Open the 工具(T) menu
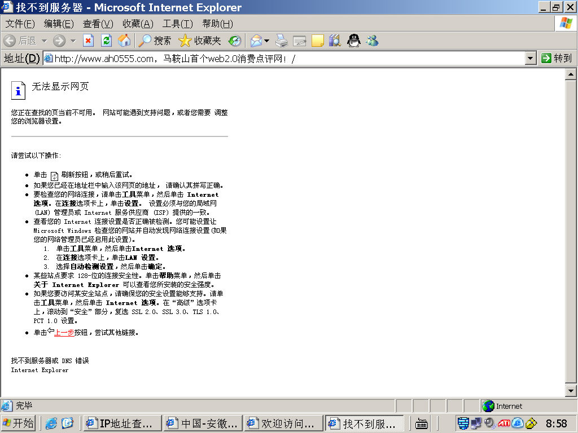578x433 pixels. pyautogui.click(x=178, y=24)
